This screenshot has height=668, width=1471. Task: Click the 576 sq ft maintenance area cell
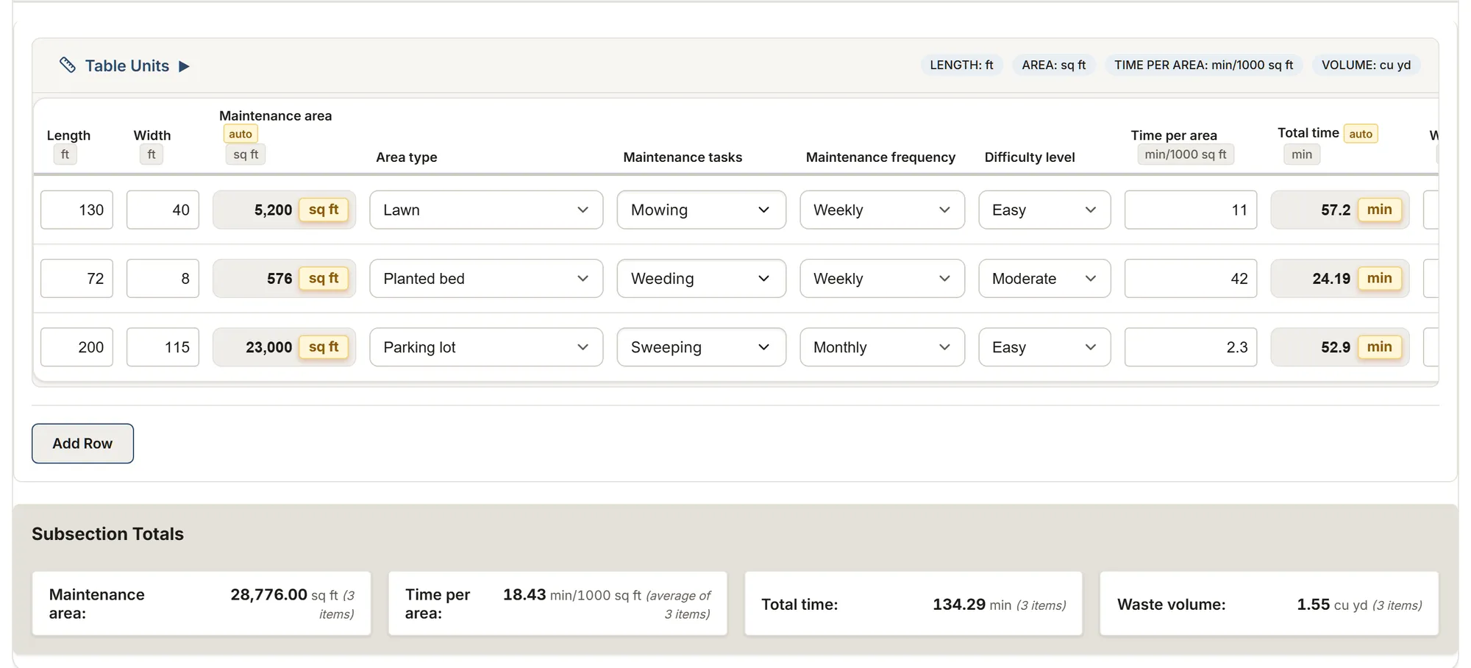pos(284,278)
